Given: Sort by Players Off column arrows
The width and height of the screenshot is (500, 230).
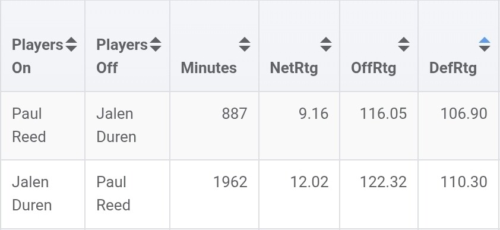Looking at the screenshot, I should coord(156,45).
